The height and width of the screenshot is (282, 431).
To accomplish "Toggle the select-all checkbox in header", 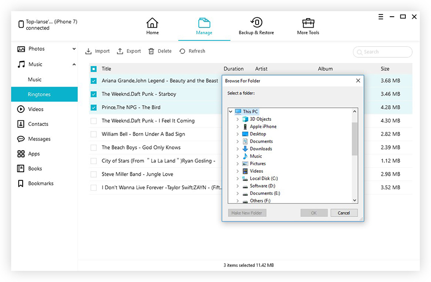I will [94, 69].
